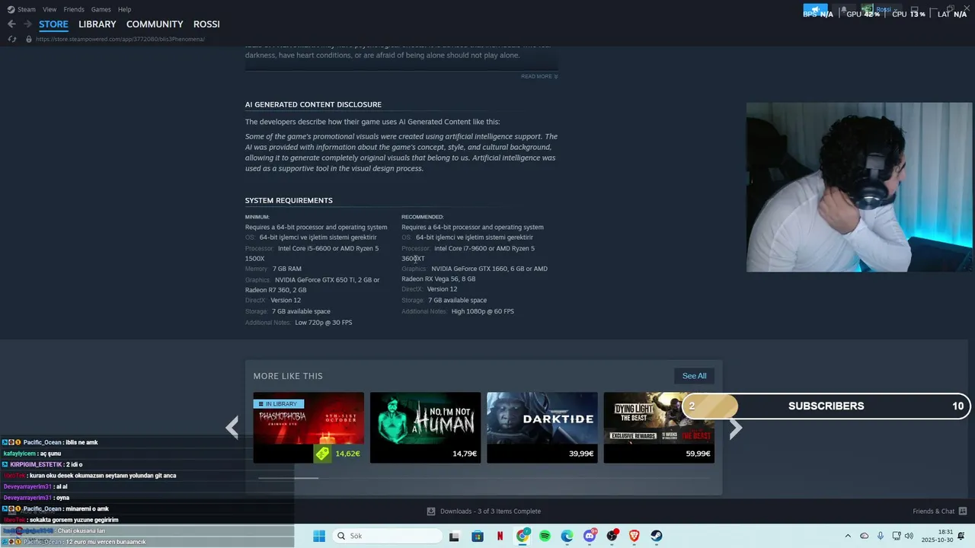Select the STORE tab

click(x=53, y=24)
